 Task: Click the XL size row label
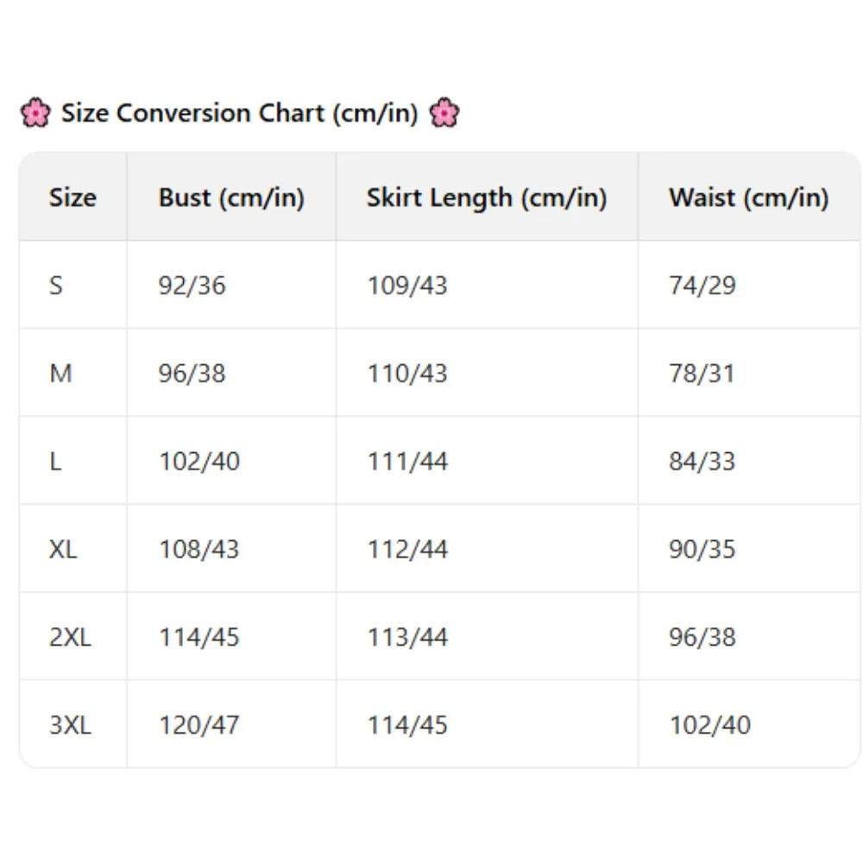point(63,549)
